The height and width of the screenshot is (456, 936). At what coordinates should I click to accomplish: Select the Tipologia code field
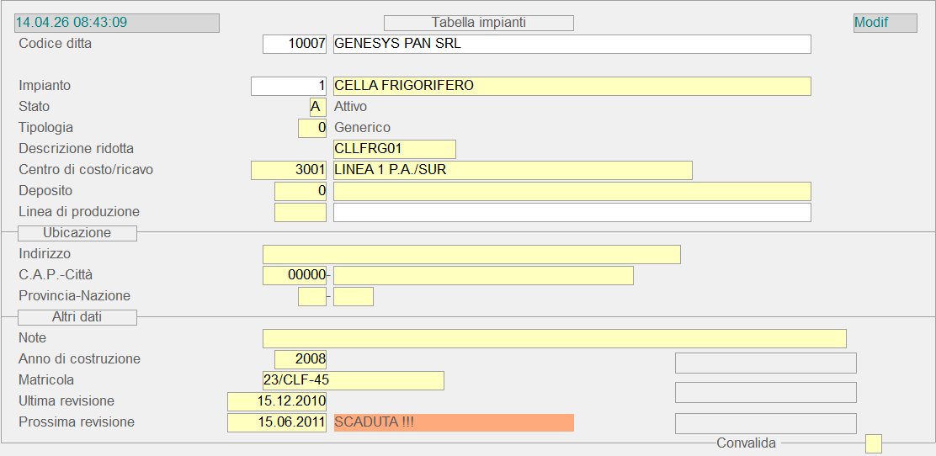click(311, 128)
